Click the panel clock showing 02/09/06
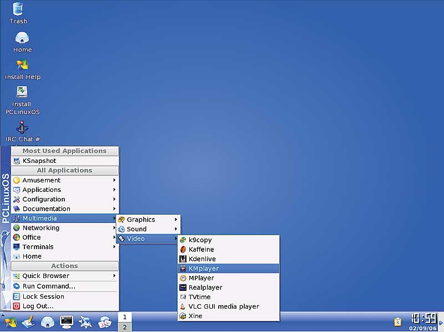The width and height of the screenshot is (444, 332). click(x=423, y=322)
